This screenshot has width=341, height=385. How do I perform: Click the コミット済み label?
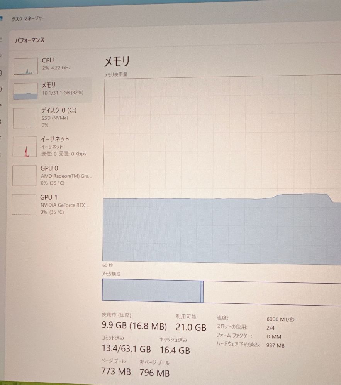click(x=113, y=338)
